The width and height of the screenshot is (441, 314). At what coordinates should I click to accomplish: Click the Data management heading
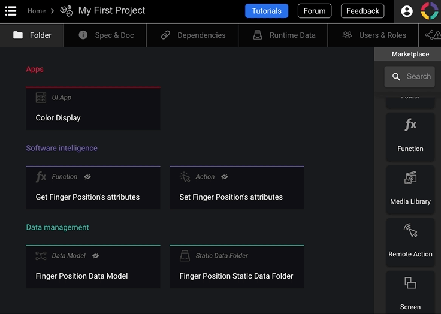pyautogui.click(x=58, y=227)
